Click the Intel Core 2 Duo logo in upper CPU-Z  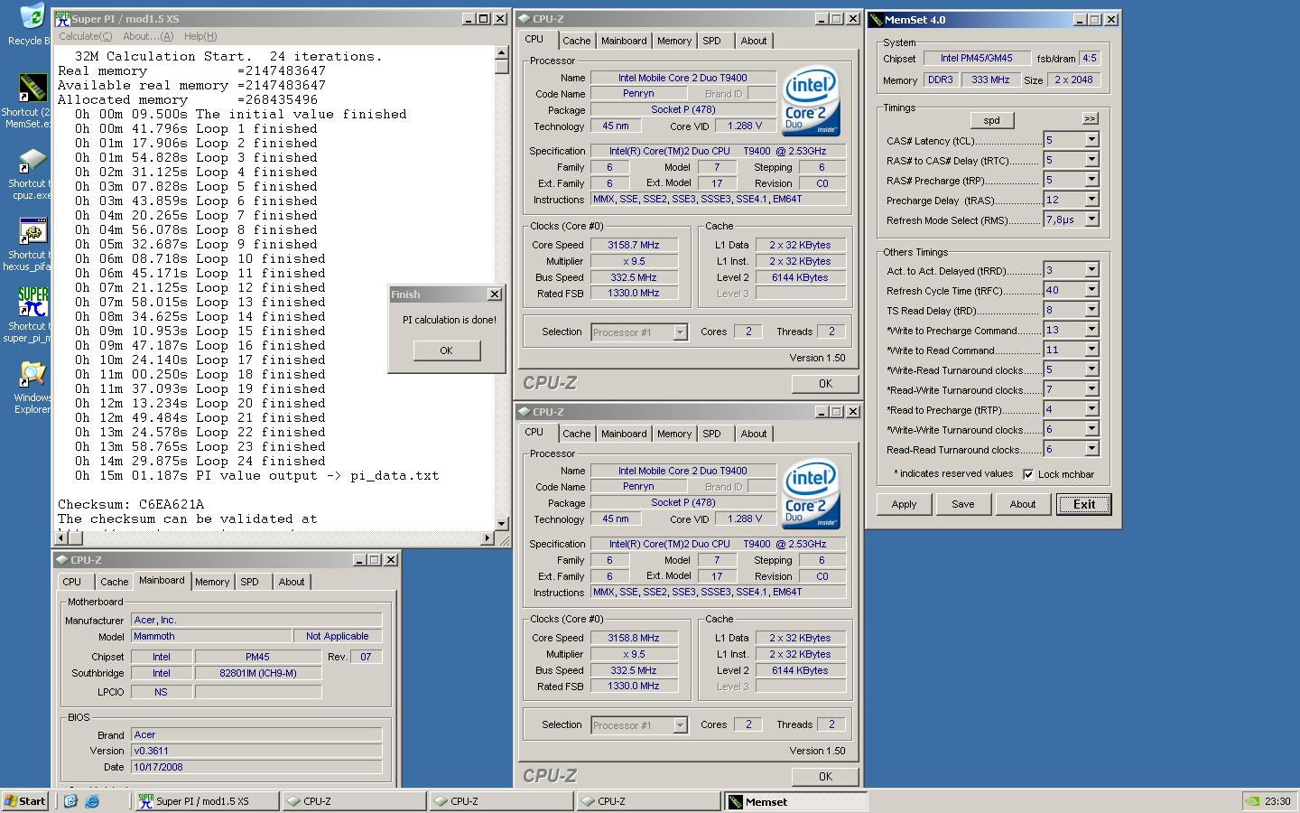coord(812,101)
